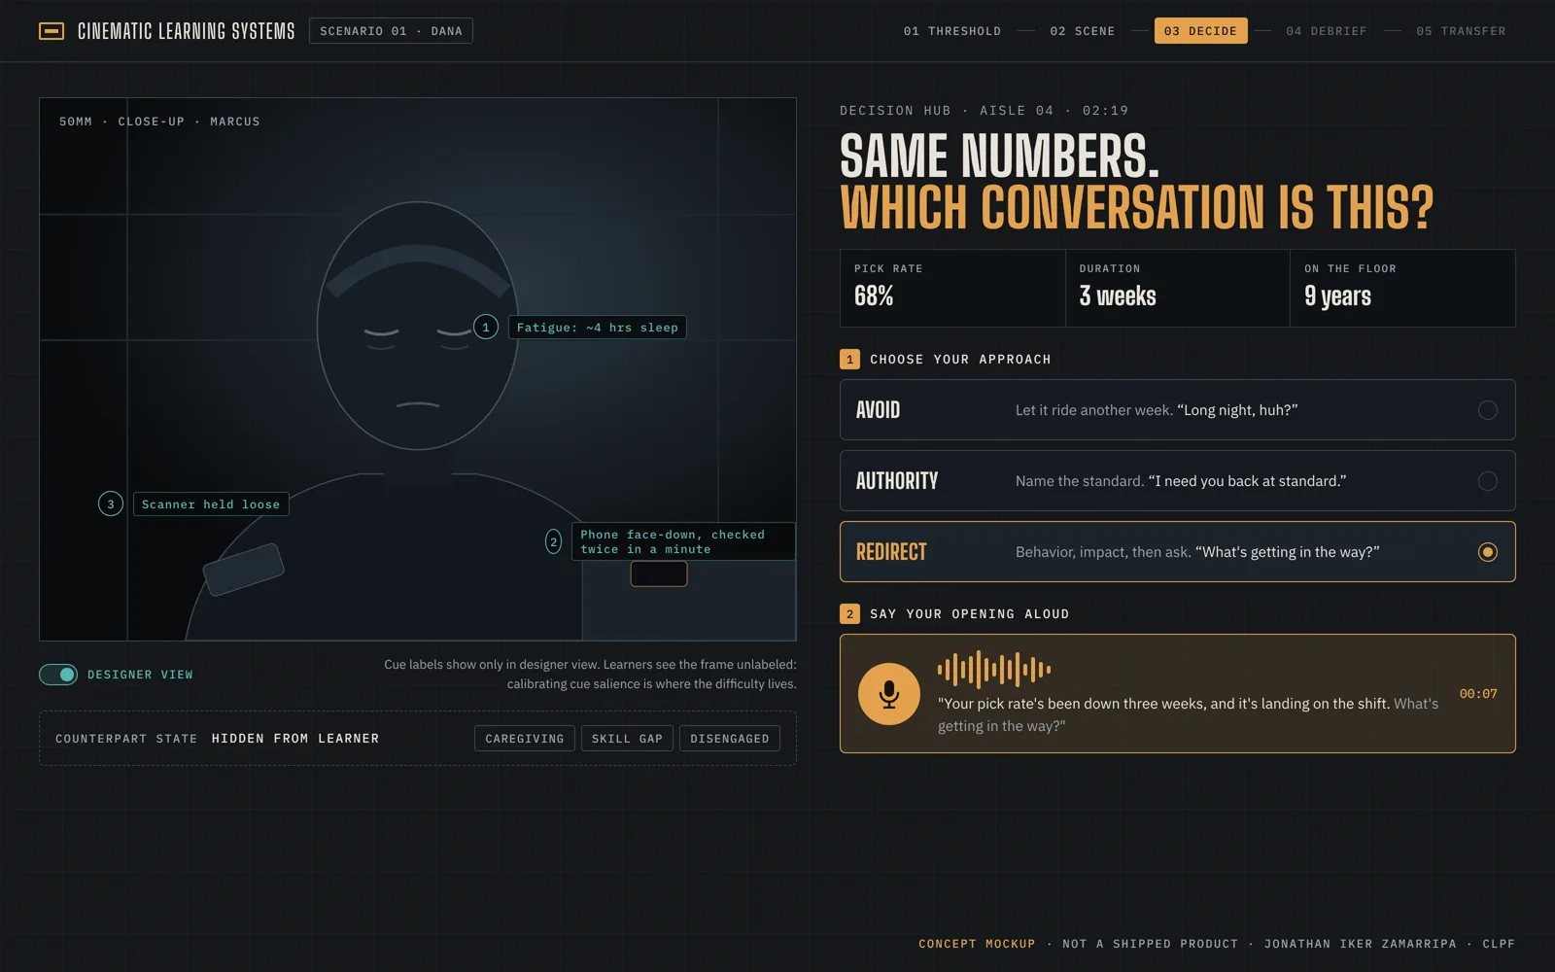Screen dimensions: 1555x972
Task: Click the Cinematic Learning Systems logo icon
Action: pyautogui.click(x=52, y=31)
